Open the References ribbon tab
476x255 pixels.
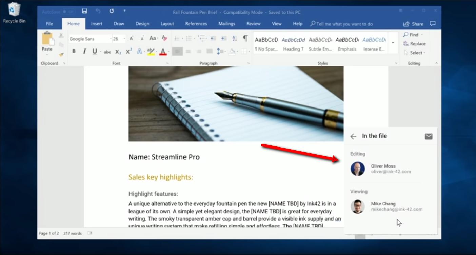click(x=196, y=24)
